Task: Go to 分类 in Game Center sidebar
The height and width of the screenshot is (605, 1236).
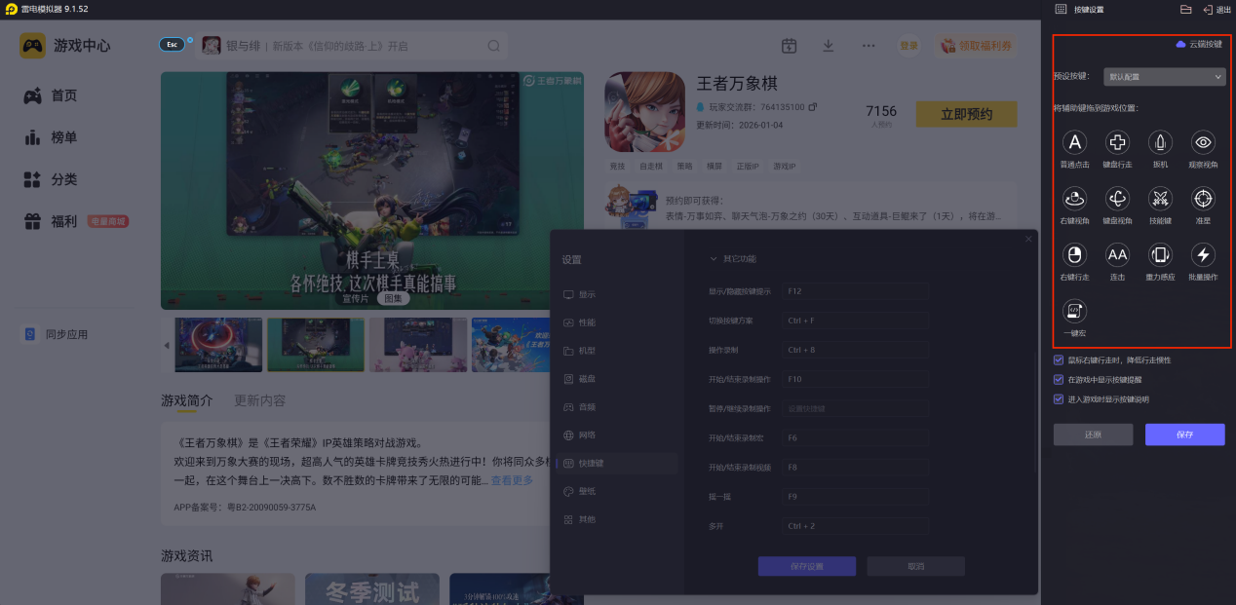Action: coord(51,179)
